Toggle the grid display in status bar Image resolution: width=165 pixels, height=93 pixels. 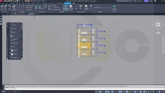click(x=100, y=92)
